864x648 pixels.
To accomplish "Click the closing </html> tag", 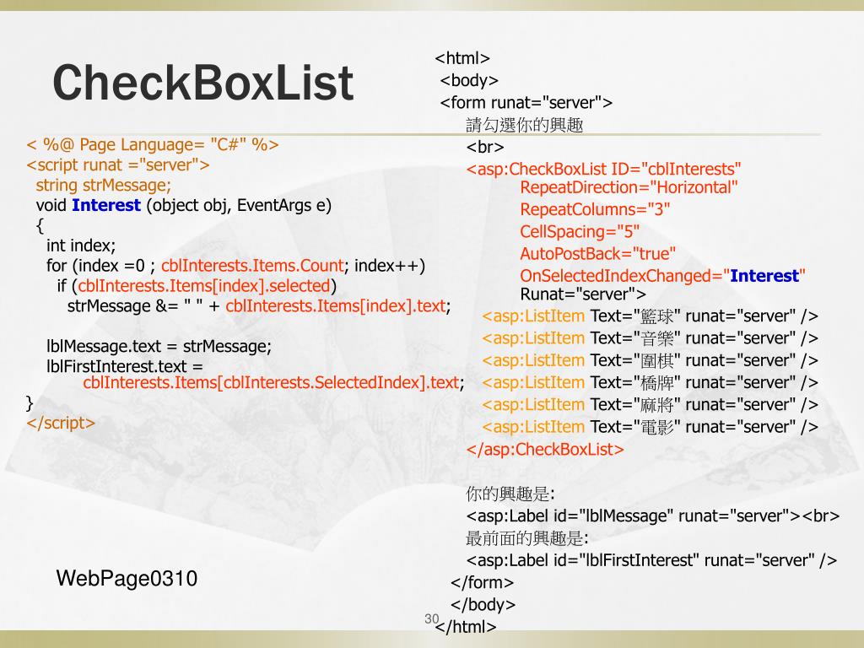I will pos(466,627).
